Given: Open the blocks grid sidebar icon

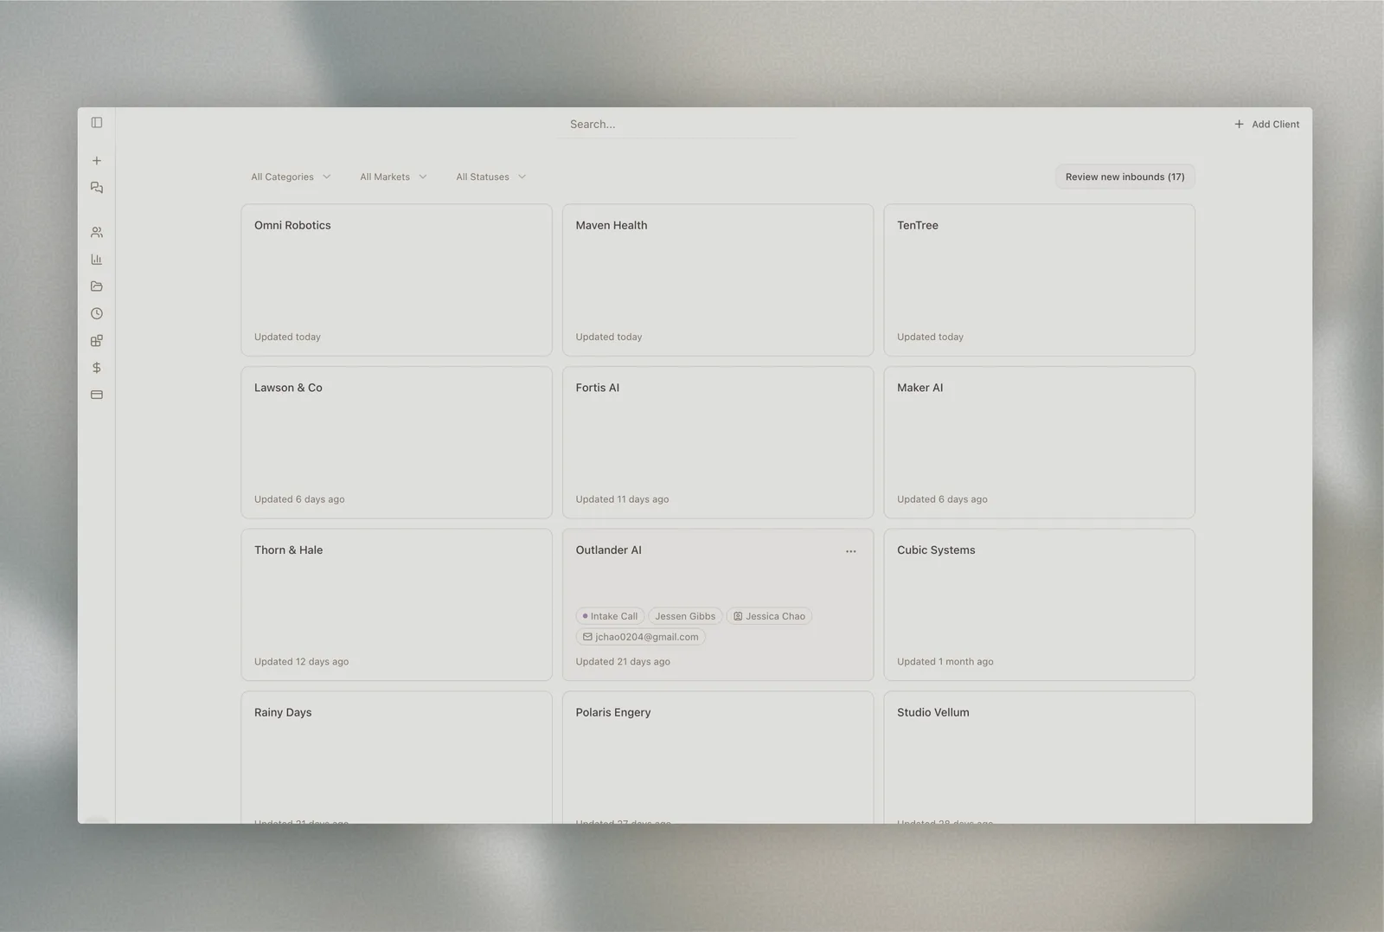Looking at the screenshot, I should (x=97, y=341).
